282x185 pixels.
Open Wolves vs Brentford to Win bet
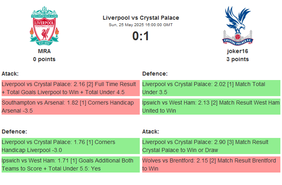point(211,164)
